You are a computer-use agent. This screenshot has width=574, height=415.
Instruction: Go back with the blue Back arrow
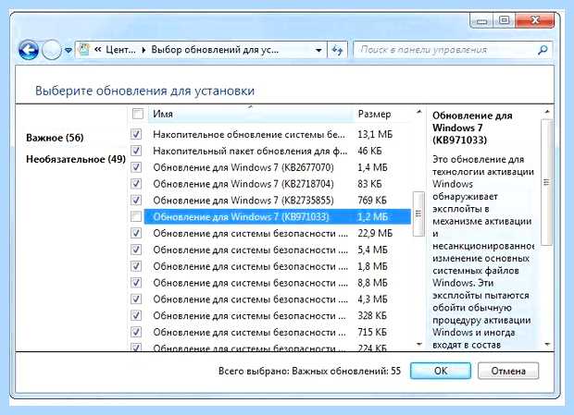[x=29, y=50]
